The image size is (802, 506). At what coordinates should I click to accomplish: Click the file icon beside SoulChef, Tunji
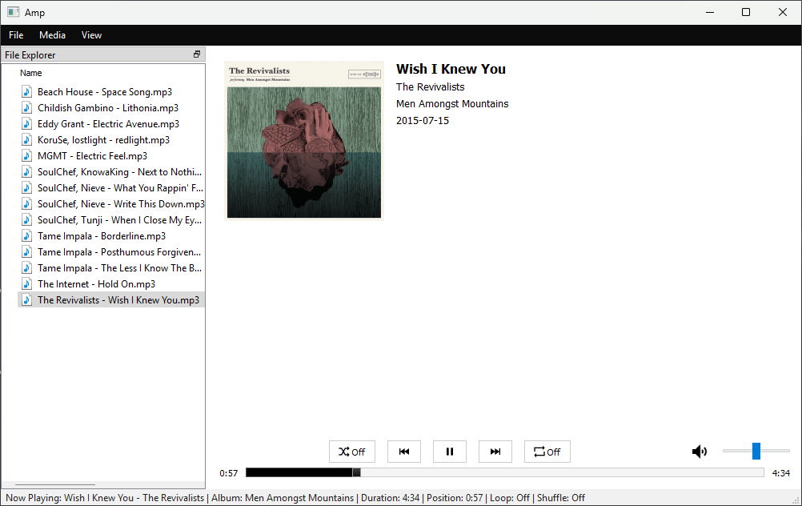tap(27, 220)
